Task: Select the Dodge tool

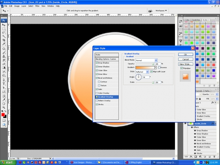Action: point(4,75)
